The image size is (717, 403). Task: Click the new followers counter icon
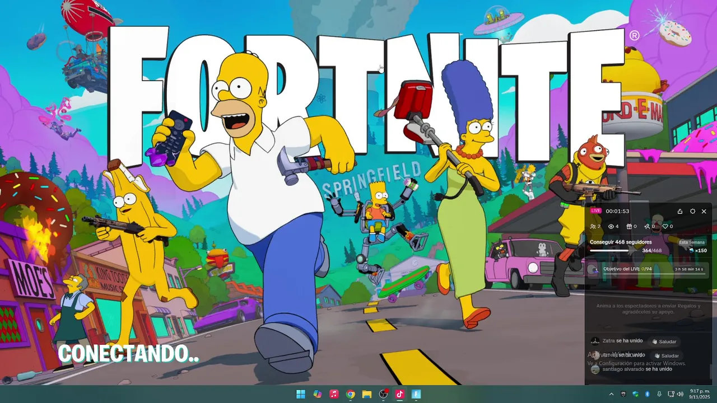647,227
